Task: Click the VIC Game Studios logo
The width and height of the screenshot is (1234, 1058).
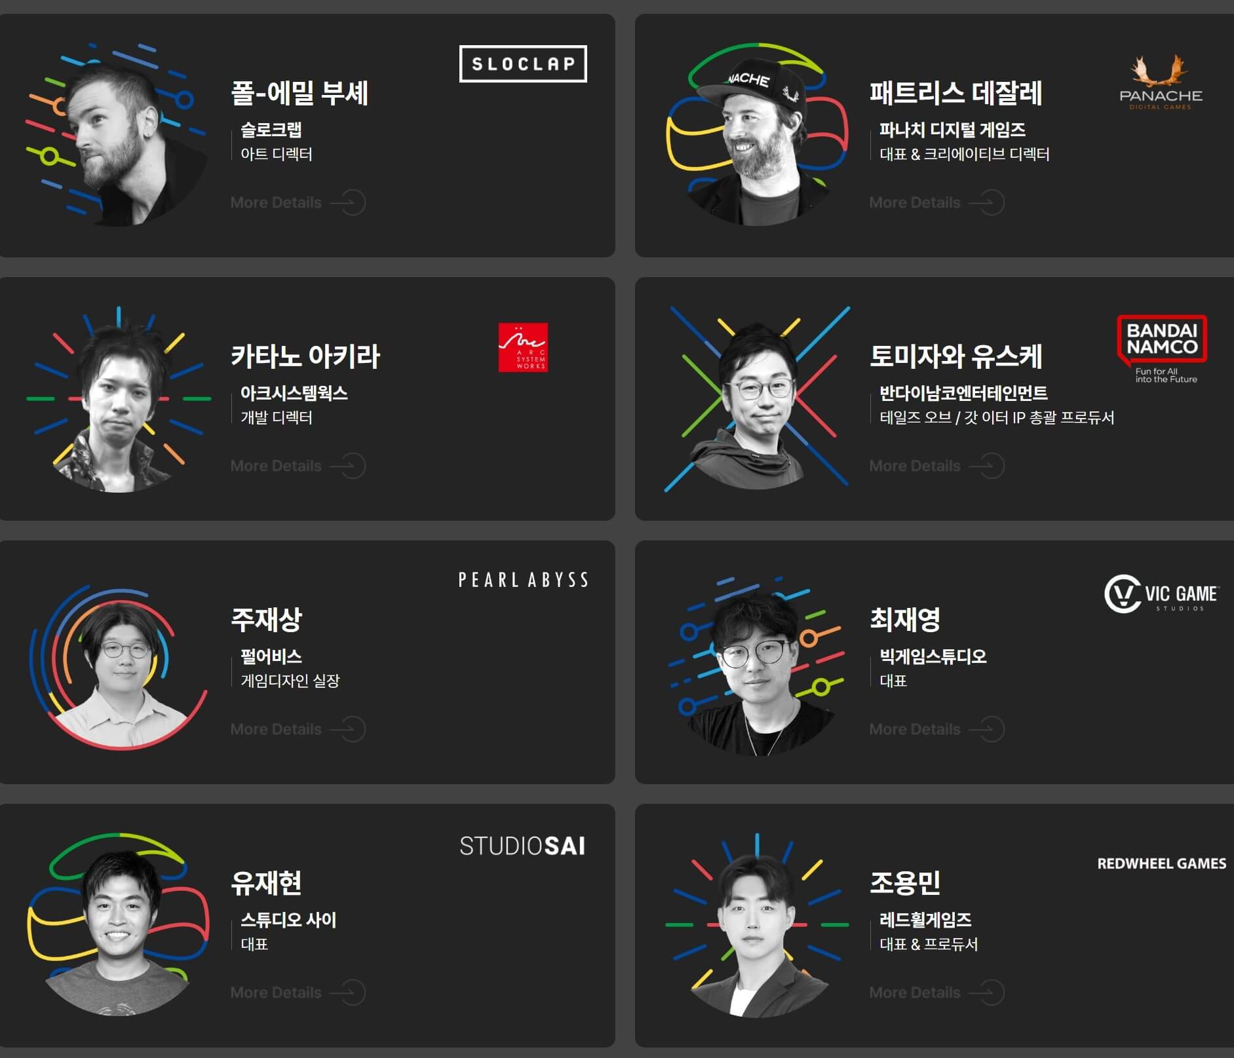Action: [x=1161, y=594]
